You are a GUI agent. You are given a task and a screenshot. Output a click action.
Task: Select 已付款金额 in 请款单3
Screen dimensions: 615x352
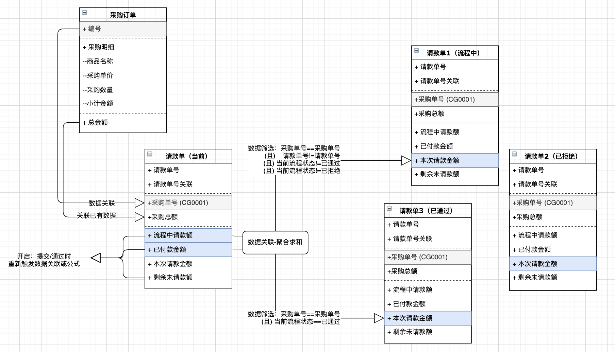tap(428, 304)
